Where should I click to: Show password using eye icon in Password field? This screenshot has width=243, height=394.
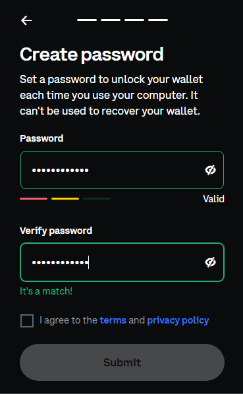click(x=210, y=170)
